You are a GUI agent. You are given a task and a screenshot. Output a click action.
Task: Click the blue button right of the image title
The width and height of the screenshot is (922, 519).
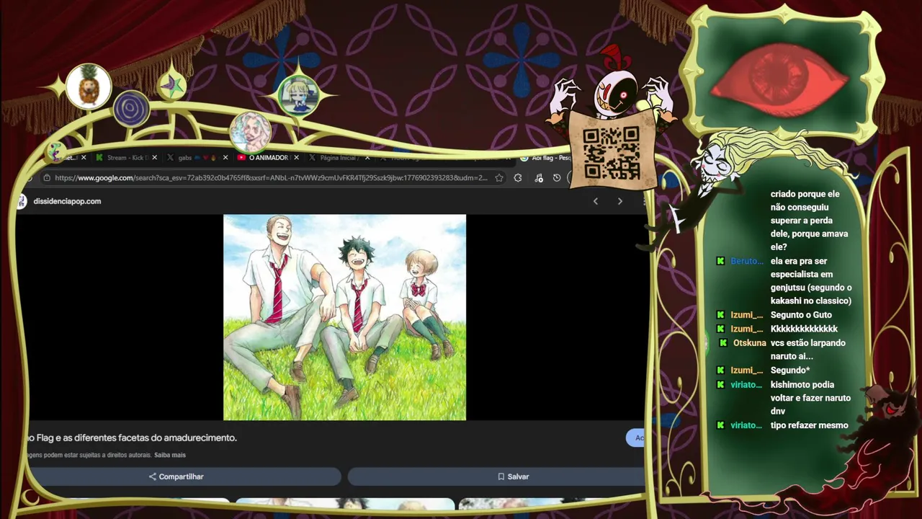click(635, 438)
